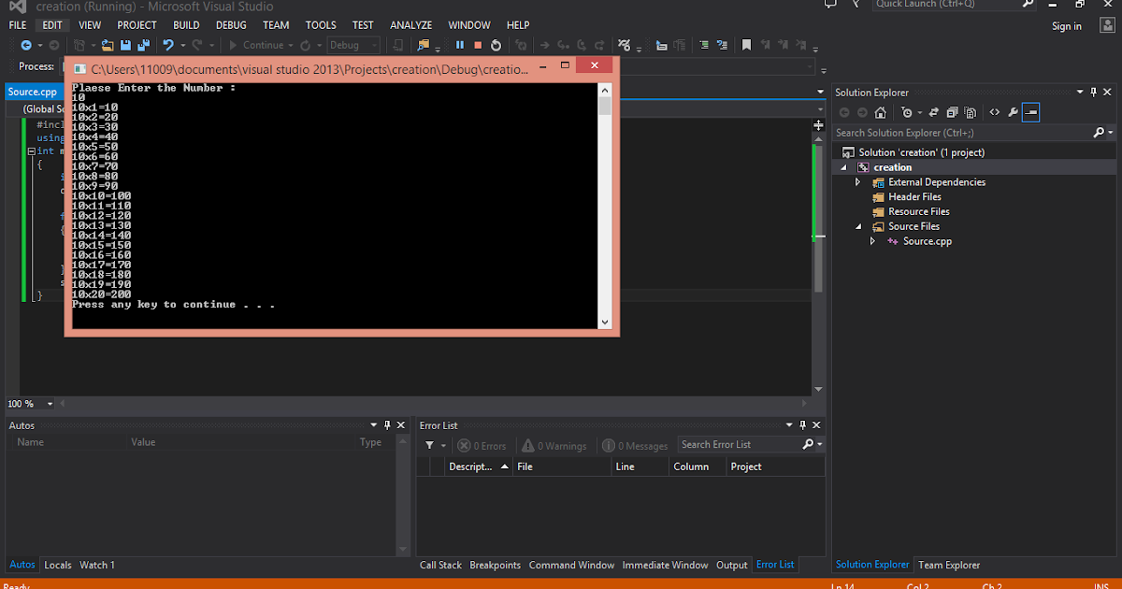
Task: Click View Code icon in Solution Explorer
Action: click(x=994, y=112)
